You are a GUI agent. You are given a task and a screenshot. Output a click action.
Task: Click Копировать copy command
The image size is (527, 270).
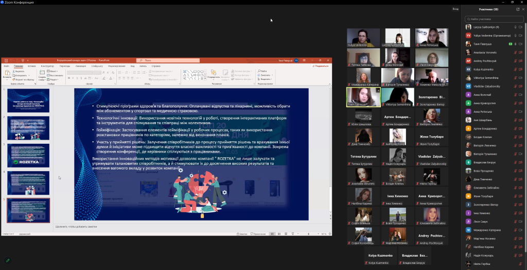(x=21, y=75)
